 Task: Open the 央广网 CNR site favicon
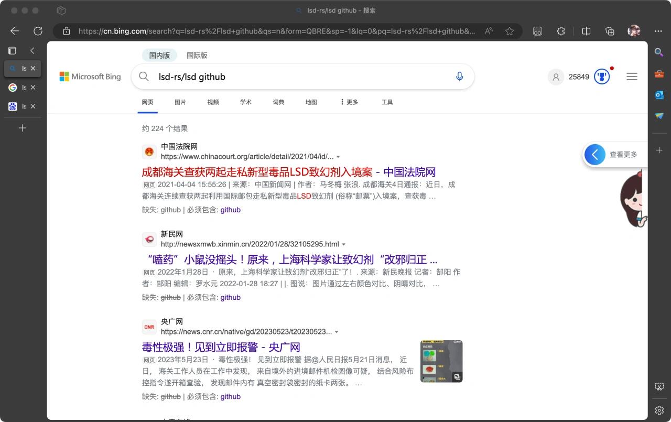pyautogui.click(x=149, y=327)
